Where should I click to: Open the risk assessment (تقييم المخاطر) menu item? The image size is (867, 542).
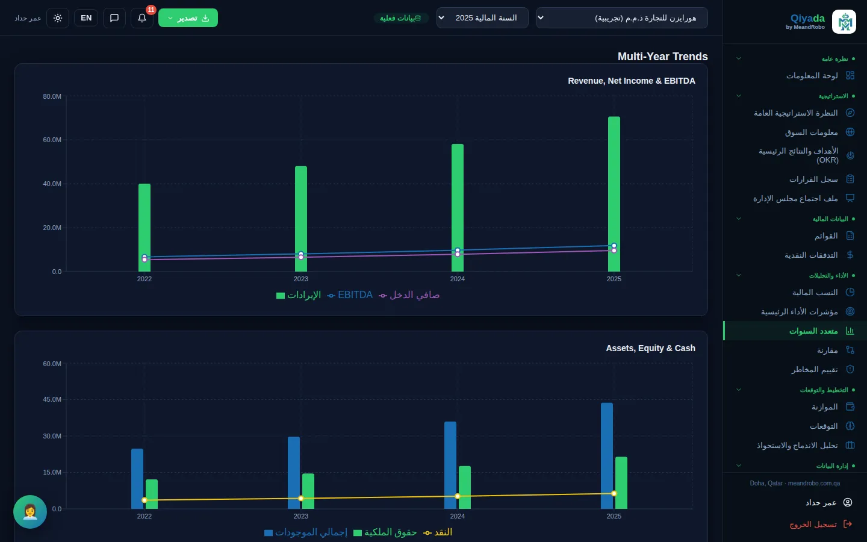795,369
